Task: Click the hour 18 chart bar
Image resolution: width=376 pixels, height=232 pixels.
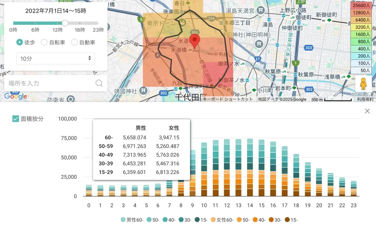Action: tap(296, 175)
